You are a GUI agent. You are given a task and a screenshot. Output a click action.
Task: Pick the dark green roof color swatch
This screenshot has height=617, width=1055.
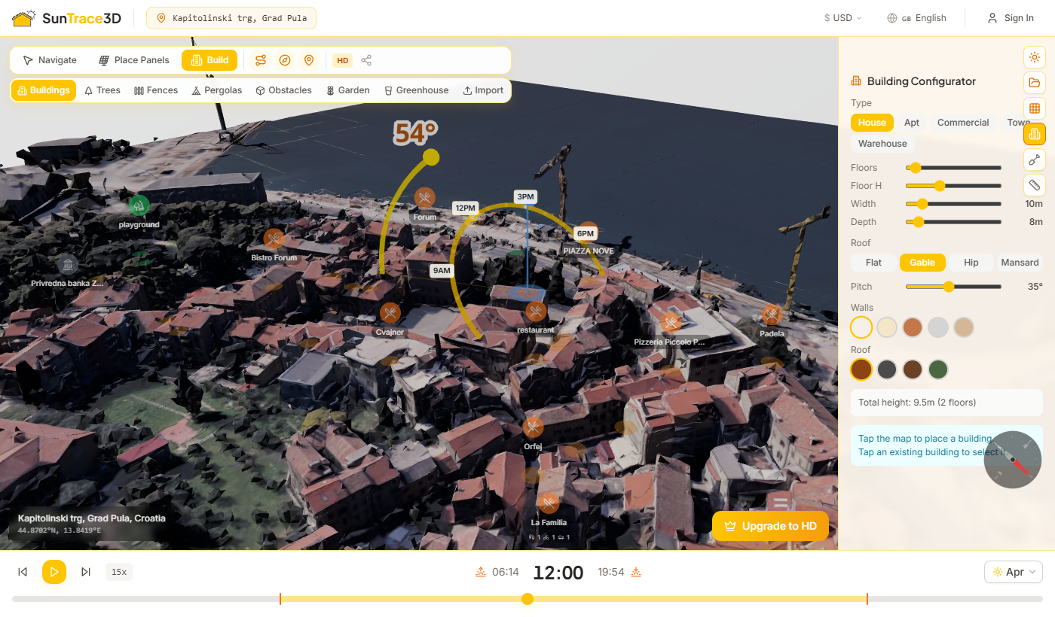[938, 369]
